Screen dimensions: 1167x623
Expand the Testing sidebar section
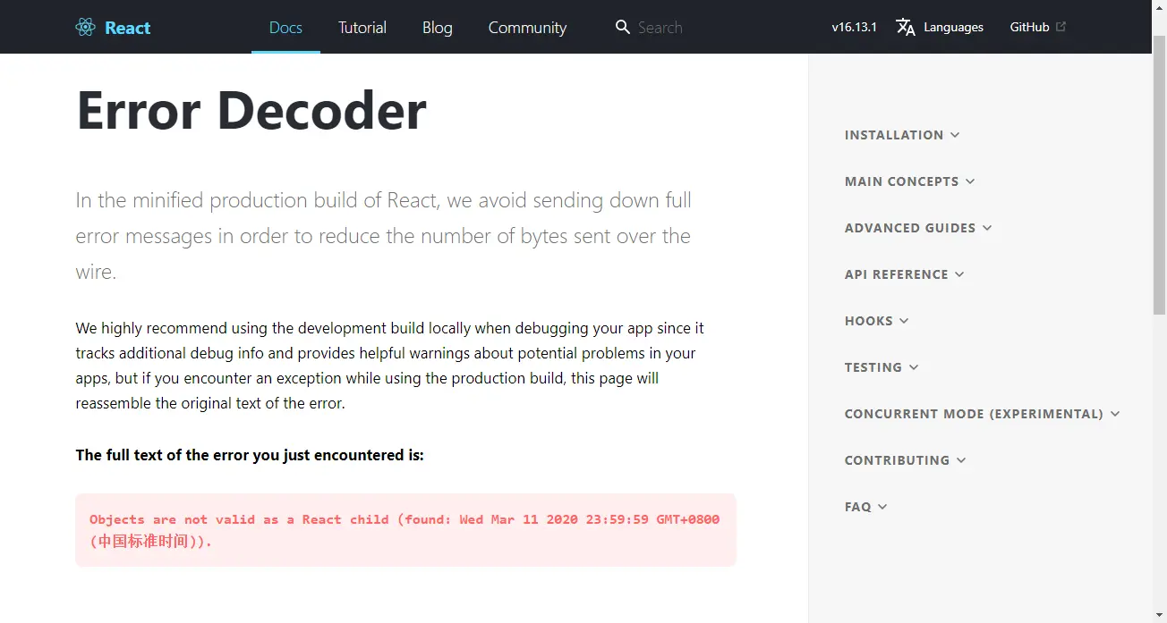pos(882,367)
